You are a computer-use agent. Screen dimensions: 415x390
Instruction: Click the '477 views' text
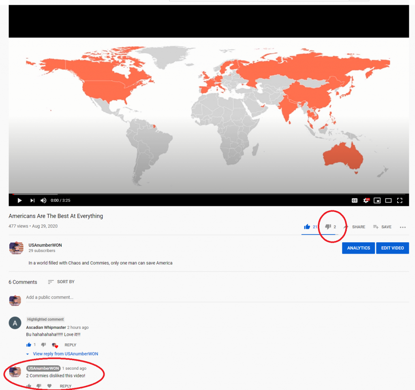point(18,226)
